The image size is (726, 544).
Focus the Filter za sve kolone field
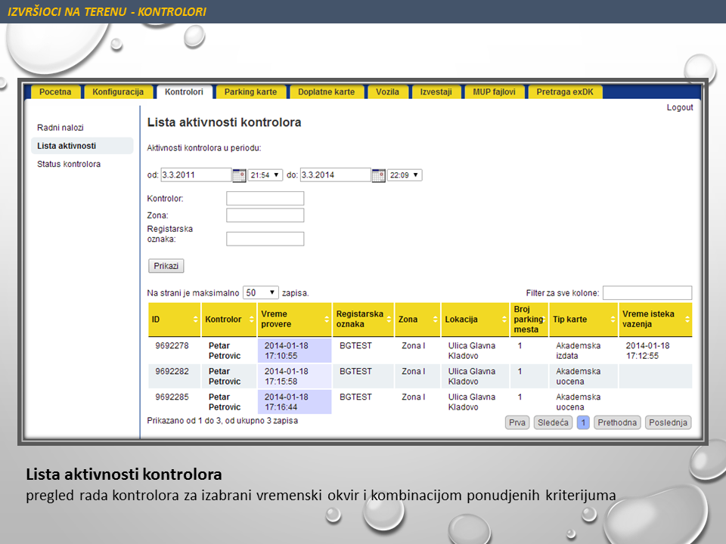[647, 292]
